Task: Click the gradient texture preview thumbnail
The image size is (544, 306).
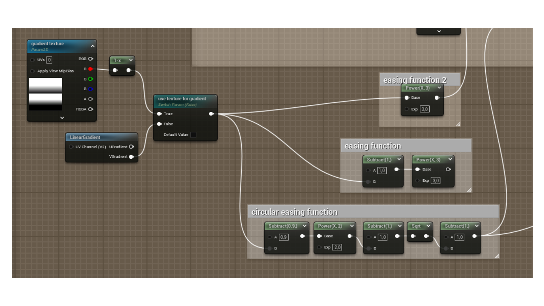Action: click(x=45, y=94)
